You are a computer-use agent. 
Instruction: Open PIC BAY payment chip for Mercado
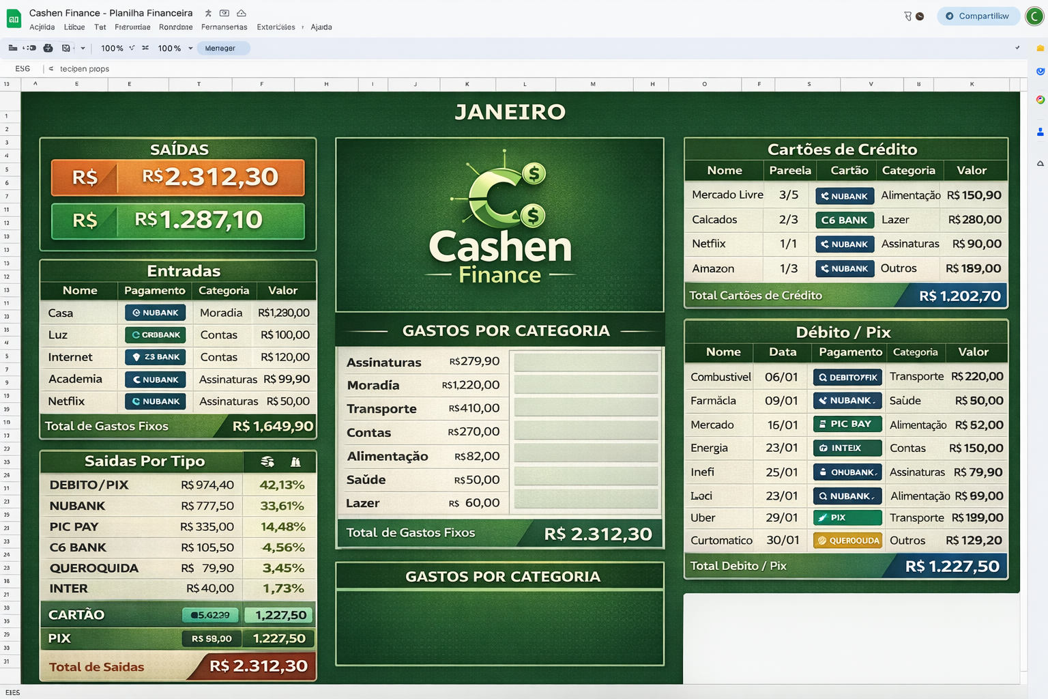click(x=847, y=424)
